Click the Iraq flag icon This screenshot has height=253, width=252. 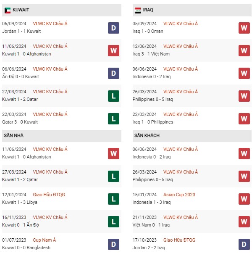coord(138,11)
